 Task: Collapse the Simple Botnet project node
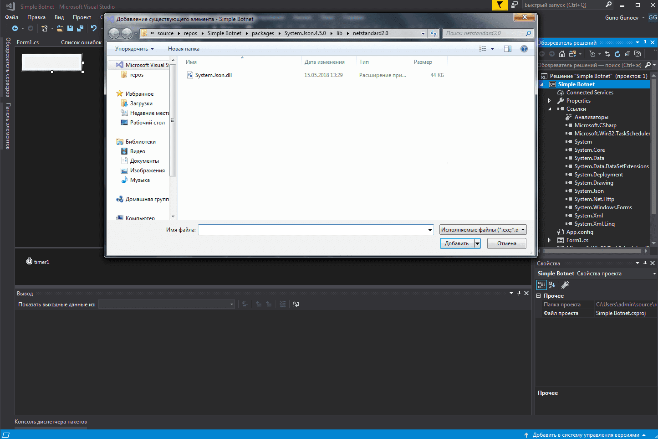(x=542, y=84)
